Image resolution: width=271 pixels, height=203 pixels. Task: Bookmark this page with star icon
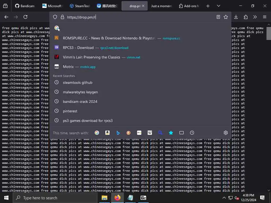click(x=226, y=17)
